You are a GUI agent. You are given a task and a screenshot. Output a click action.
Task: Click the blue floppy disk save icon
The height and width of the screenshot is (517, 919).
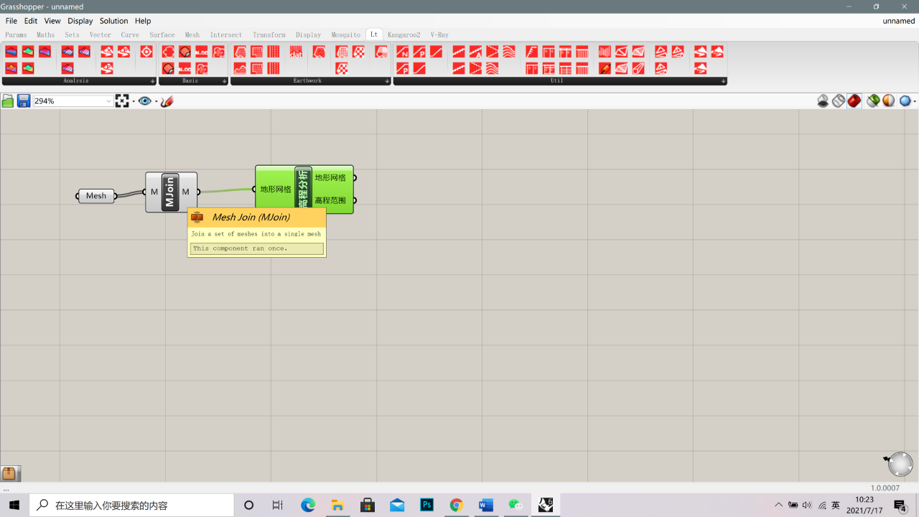(24, 101)
